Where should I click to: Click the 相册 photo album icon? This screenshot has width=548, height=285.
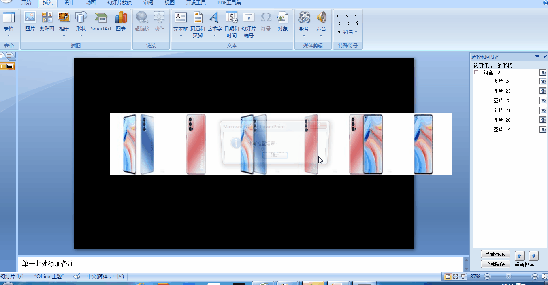pyautogui.click(x=64, y=17)
